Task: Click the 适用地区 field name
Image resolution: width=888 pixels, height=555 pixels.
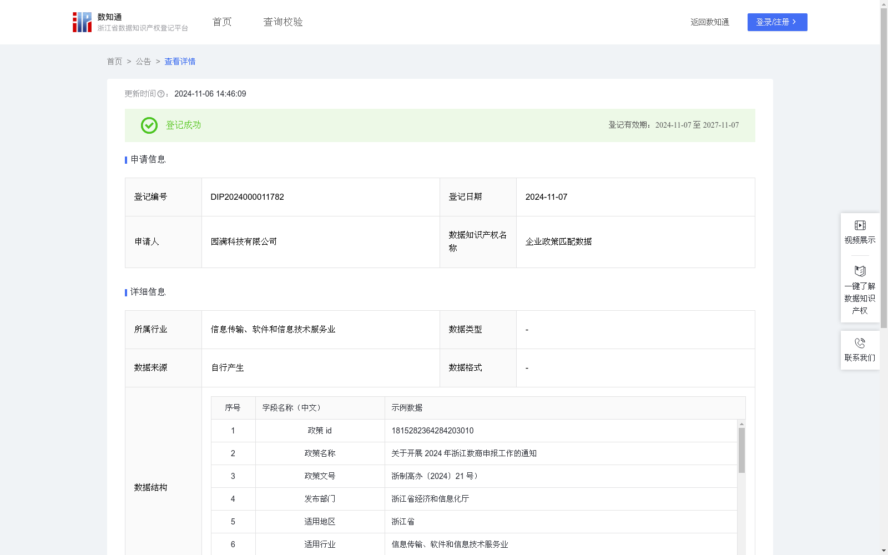Action: pos(320,522)
